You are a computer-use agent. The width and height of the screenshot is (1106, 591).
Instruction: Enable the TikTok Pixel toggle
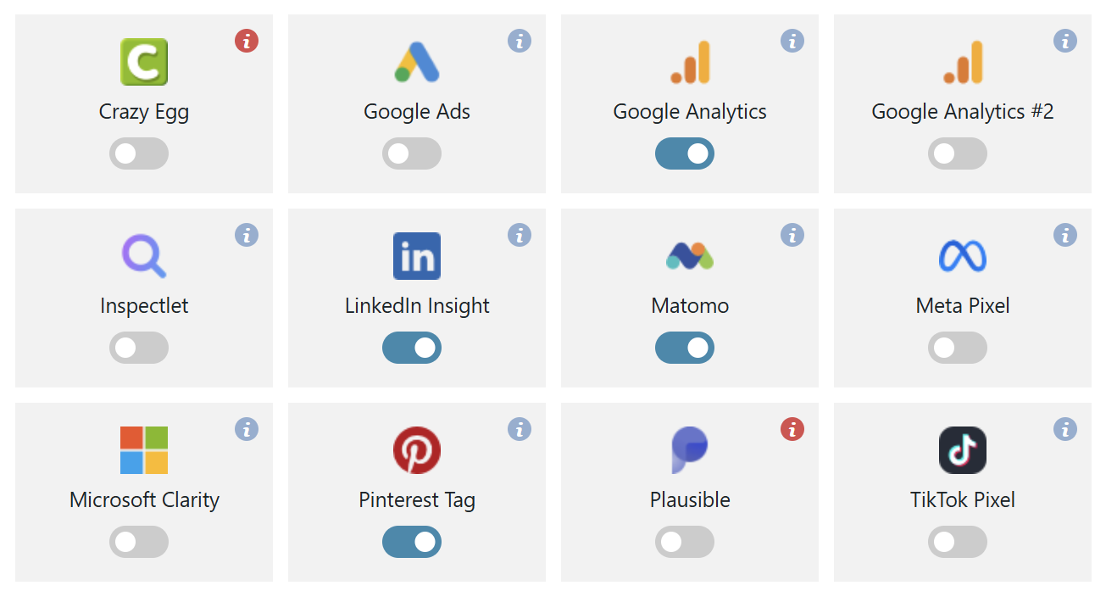[958, 542]
